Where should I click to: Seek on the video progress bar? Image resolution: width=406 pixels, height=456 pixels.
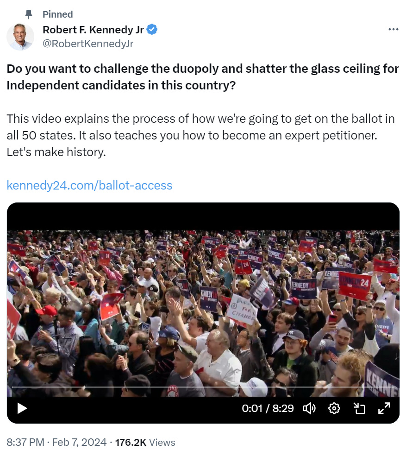(203, 387)
